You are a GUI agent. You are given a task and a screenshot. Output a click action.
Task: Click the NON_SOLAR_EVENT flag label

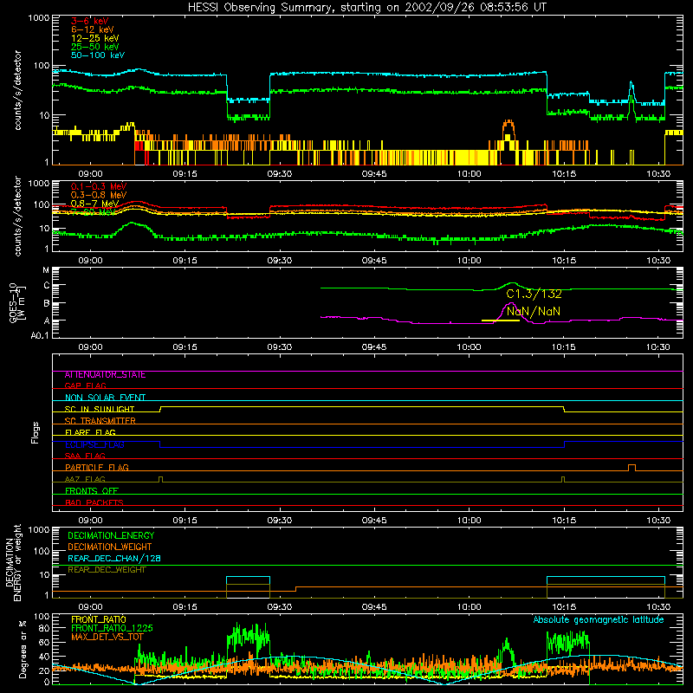[x=105, y=398]
